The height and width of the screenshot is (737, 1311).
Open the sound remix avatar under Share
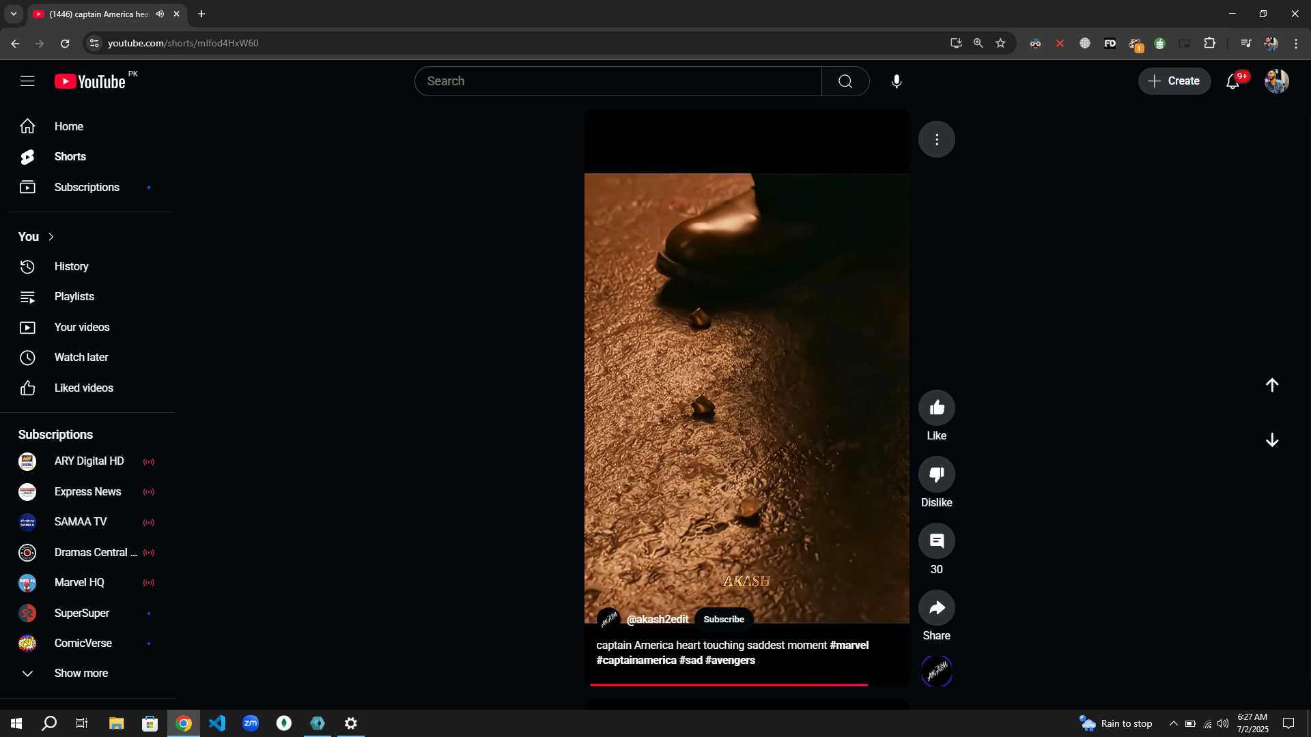pos(937,671)
